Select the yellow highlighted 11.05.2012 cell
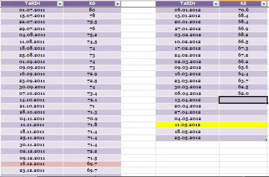Image resolution: width=269 pixels, height=177 pixels. tap(187, 125)
